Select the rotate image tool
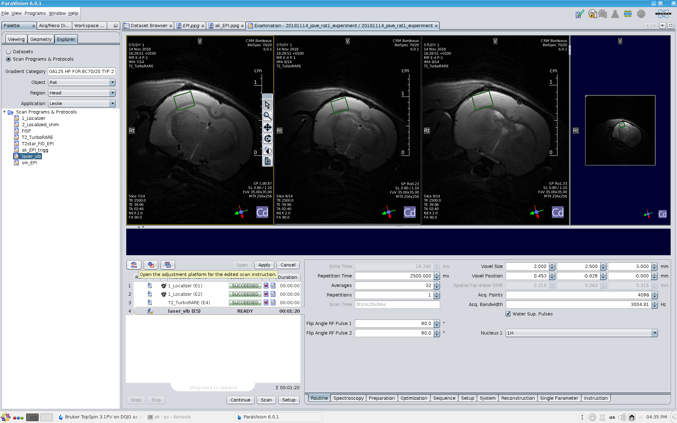Screen dimensions: 677x423 click(267, 139)
